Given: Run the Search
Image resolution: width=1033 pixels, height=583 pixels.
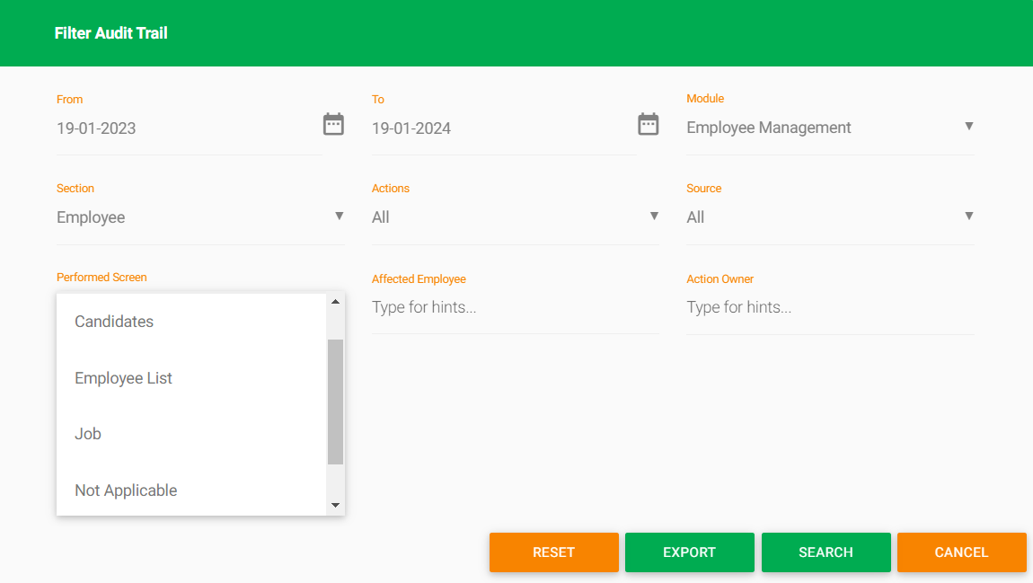Looking at the screenshot, I should point(826,552).
